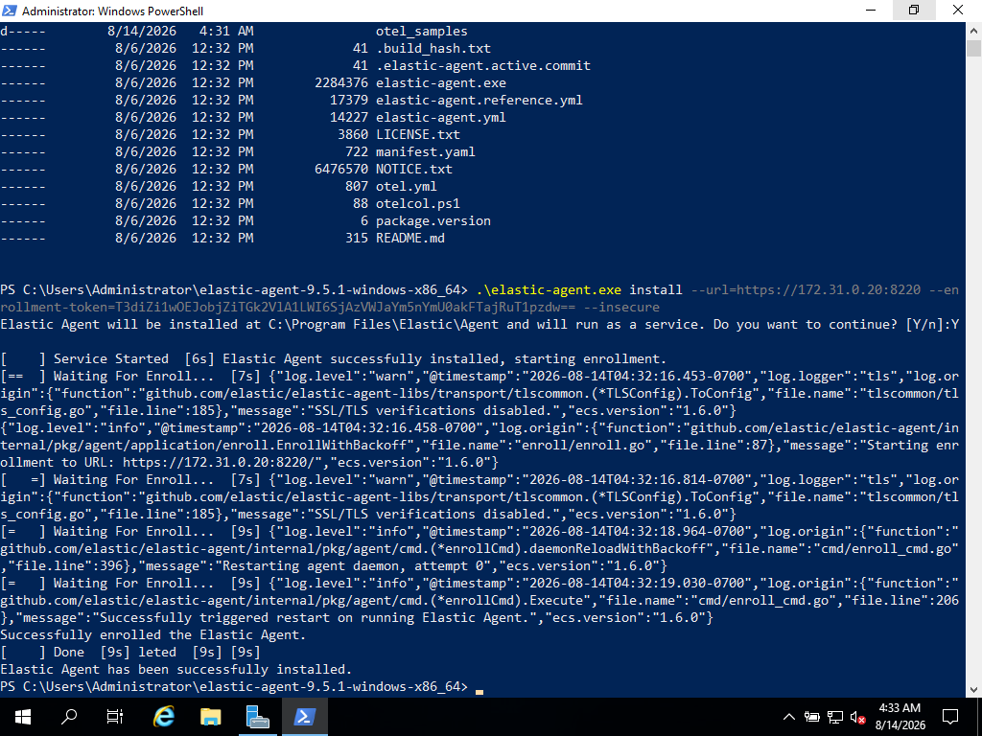982x736 pixels.
Task: Click package.version in directory listing
Action: (x=433, y=221)
